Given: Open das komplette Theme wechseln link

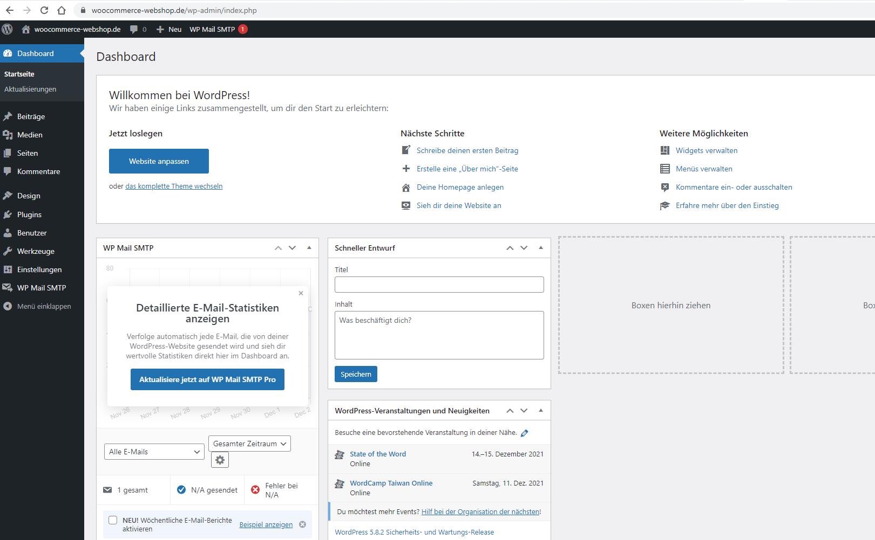Looking at the screenshot, I should coord(174,186).
